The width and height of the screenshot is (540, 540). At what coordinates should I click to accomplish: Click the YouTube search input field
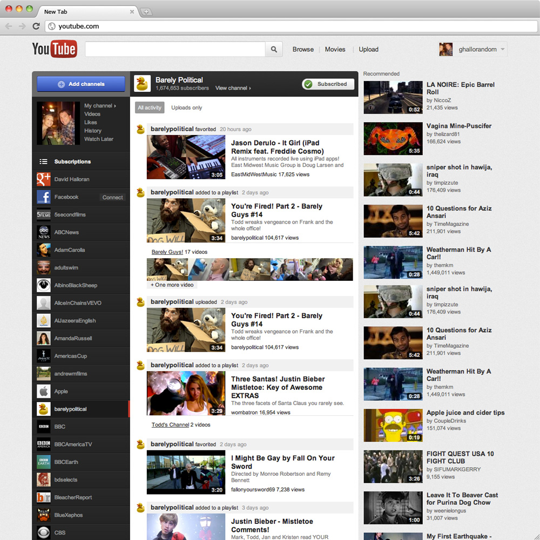175,49
